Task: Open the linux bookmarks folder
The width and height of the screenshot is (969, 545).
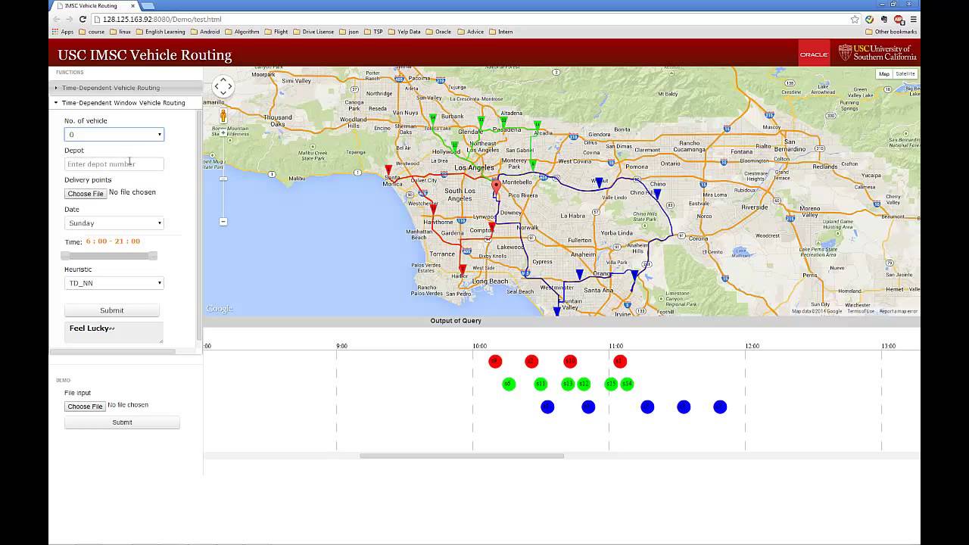Action: coord(120,32)
